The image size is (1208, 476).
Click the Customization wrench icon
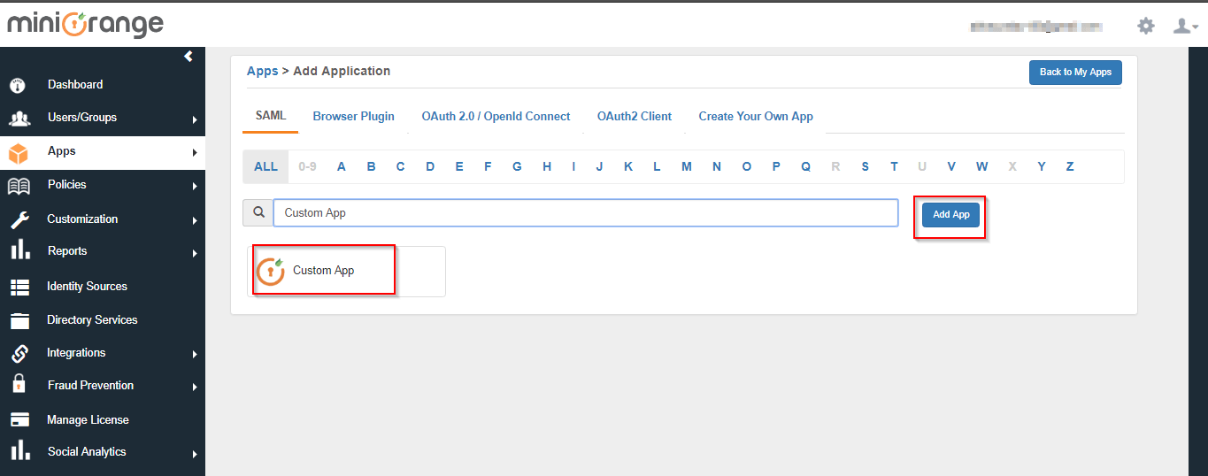click(x=19, y=219)
